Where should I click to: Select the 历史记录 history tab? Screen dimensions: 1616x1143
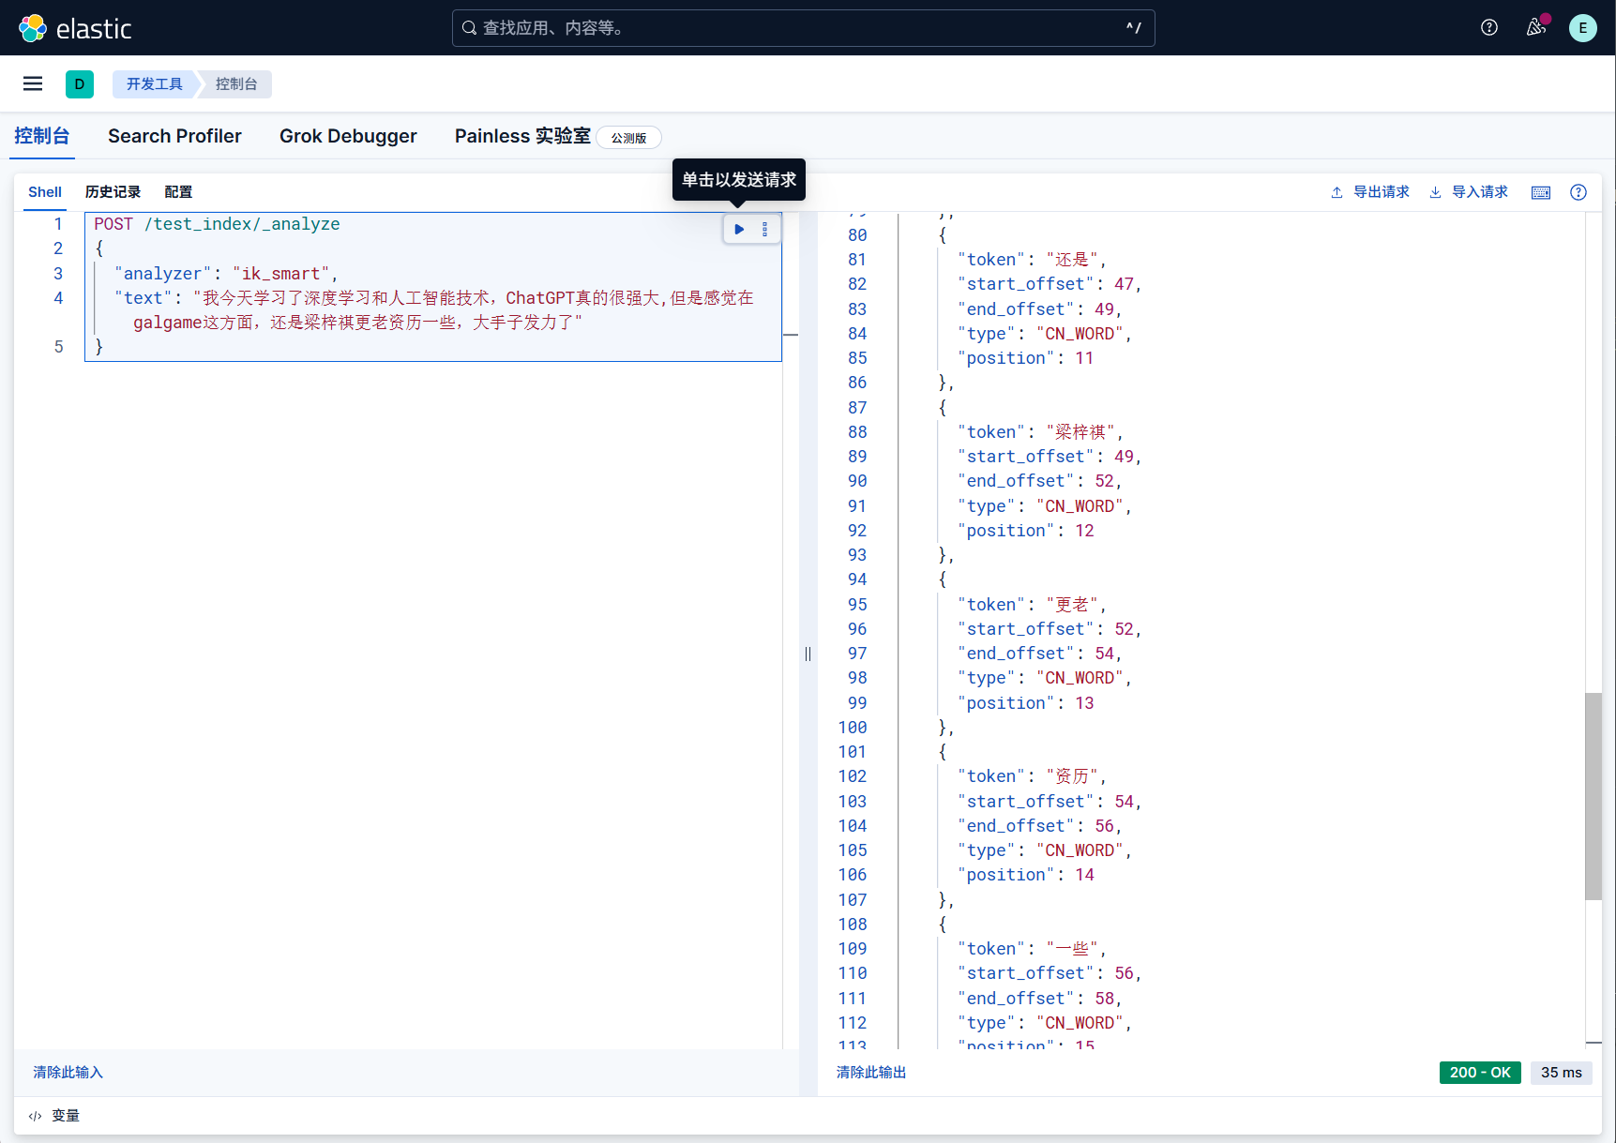(x=113, y=192)
